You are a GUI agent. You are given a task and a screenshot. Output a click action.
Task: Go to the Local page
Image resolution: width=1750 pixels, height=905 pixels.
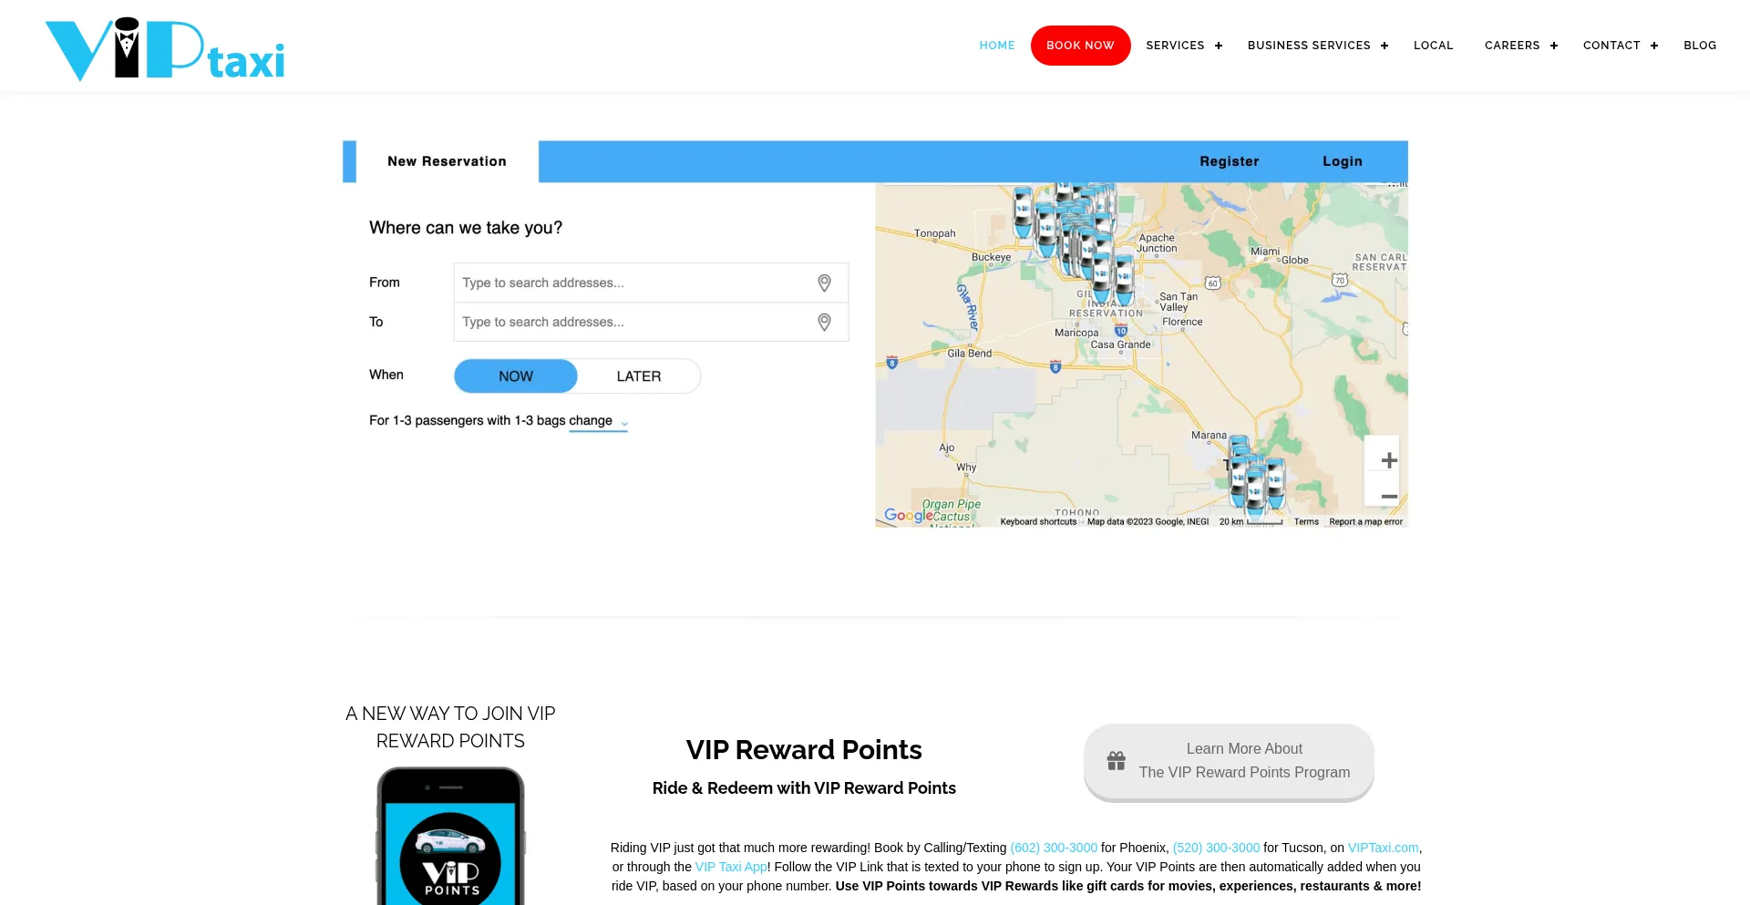[1433, 46]
